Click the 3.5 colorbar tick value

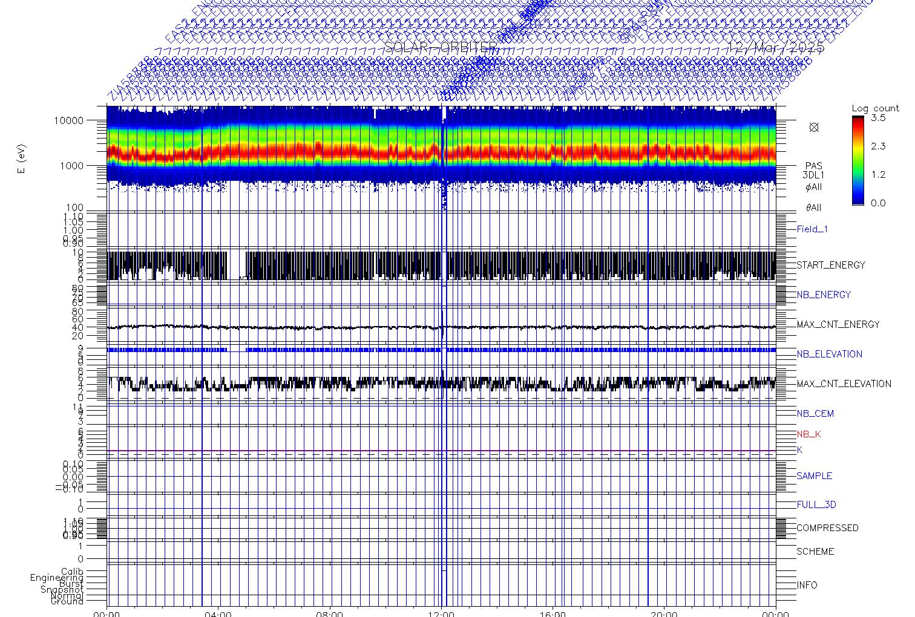click(x=878, y=118)
